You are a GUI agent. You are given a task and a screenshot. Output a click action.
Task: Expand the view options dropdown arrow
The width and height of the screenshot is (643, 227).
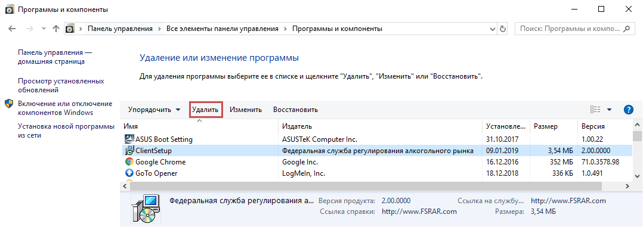[609, 110]
